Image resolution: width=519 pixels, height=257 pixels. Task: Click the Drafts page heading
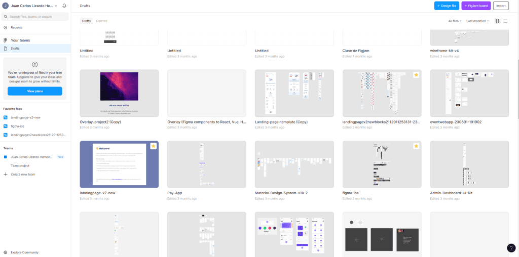click(x=85, y=6)
